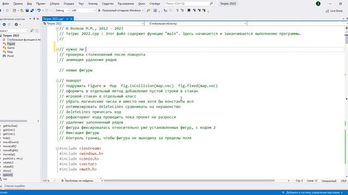
Task: Switch to the Тетрис 2022.cpp editor tab
Action: tap(53, 19)
